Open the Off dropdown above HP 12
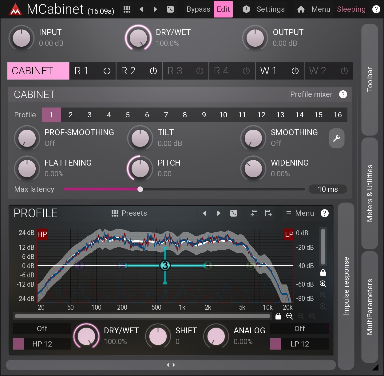Screen dimensions: 384x376 pos(42,329)
